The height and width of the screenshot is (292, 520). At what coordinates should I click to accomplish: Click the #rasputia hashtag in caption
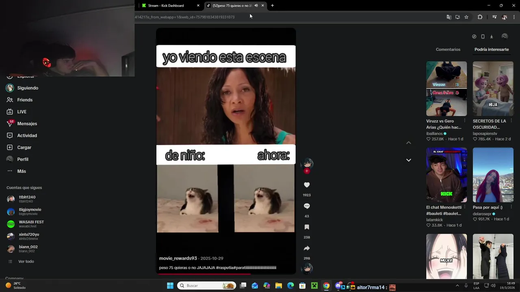click(225, 268)
